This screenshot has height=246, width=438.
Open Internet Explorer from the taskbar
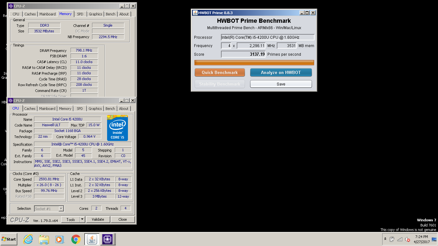click(28, 239)
